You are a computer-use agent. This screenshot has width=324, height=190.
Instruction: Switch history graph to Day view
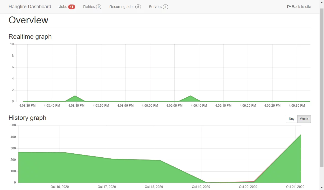[x=291, y=119]
